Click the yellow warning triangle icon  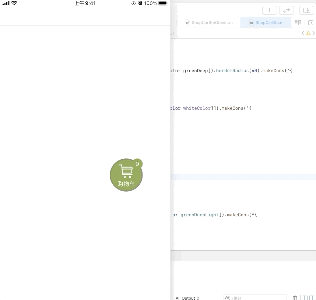tap(308, 33)
